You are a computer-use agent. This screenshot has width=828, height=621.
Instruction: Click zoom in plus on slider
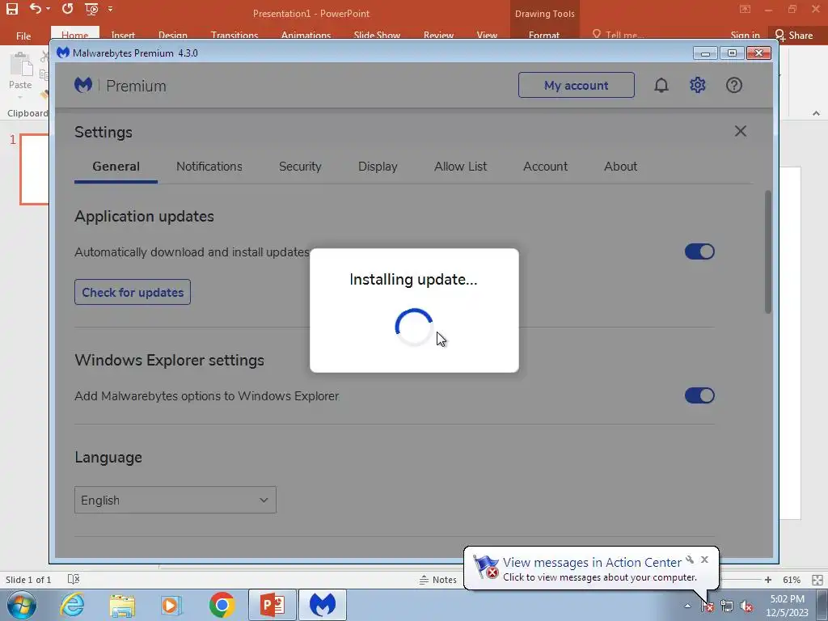click(768, 580)
